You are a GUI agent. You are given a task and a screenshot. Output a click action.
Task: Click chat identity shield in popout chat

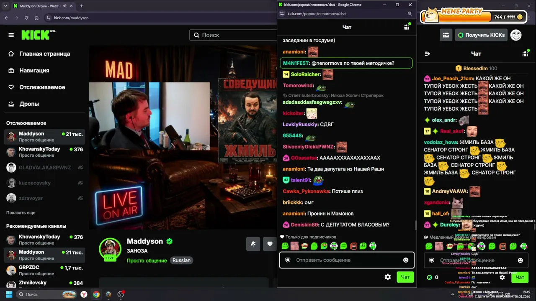(x=288, y=260)
